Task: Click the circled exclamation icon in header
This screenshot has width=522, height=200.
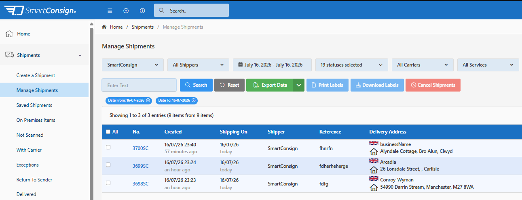Action: tap(142, 10)
